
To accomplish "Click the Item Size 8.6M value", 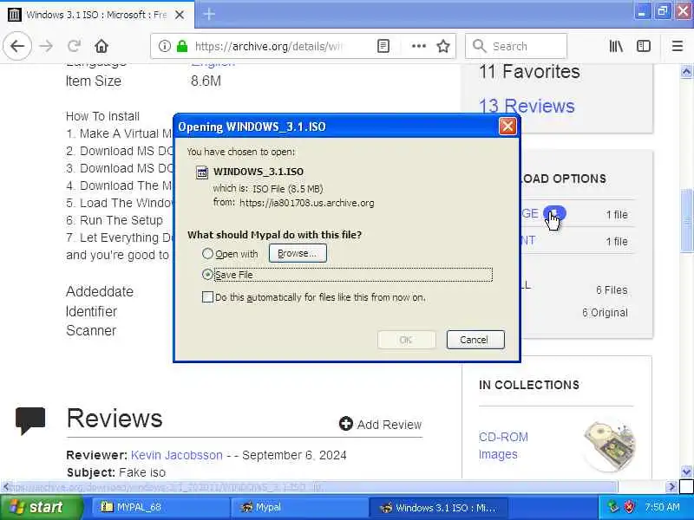I will point(206,81).
